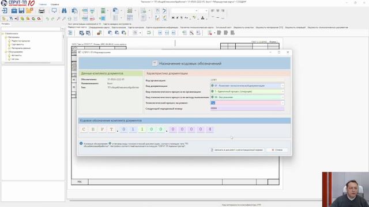Open Вид технологического процесса по организации dropdown
The image size is (369, 207).
[x=283, y=91]
